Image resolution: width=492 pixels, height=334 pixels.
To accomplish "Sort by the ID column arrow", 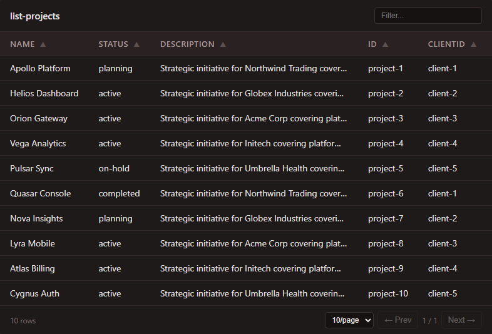I will pos(386,44).
